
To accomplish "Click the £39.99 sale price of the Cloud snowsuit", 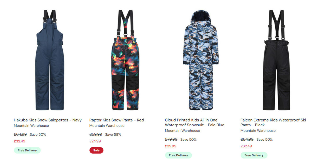I will [171, 146].
